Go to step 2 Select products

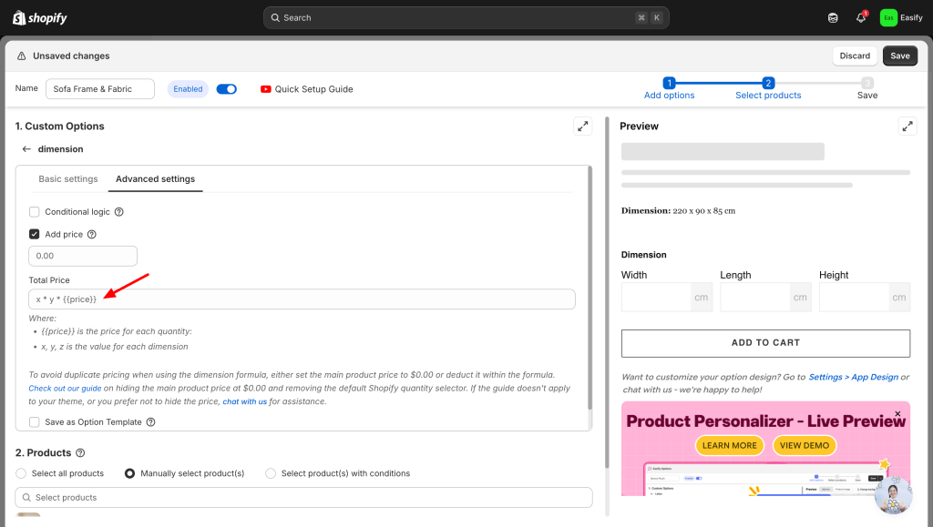point(768,88)
